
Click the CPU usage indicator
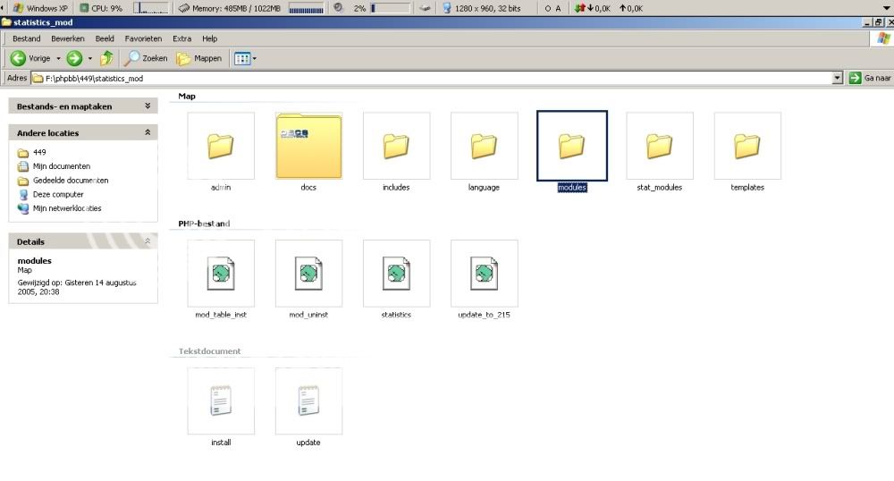point(101,8)
